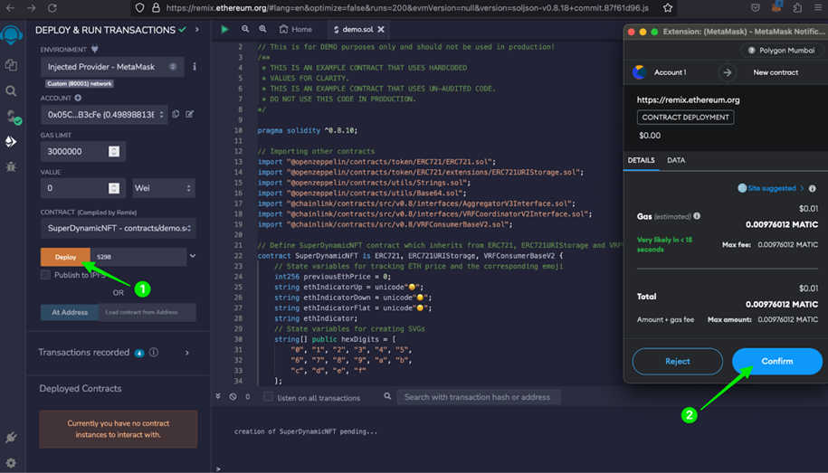Screen dimensions: 828x473
Task: Click the pending transactions counter 0
Action: pos(247,396)
